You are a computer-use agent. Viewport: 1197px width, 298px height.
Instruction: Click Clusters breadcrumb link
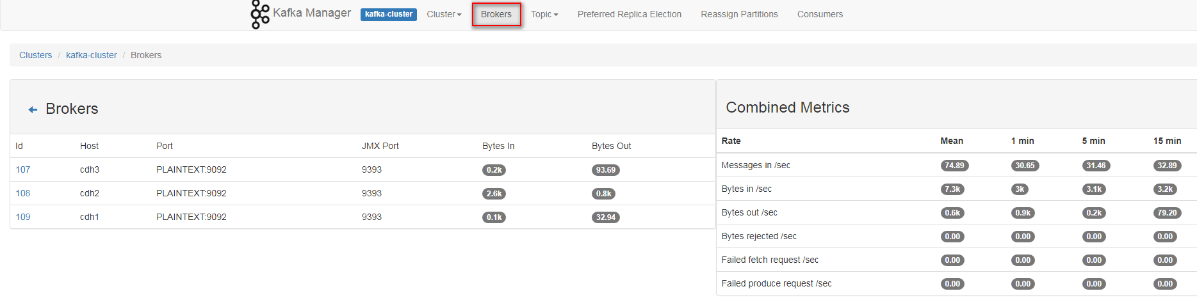[x=36, y=55]
